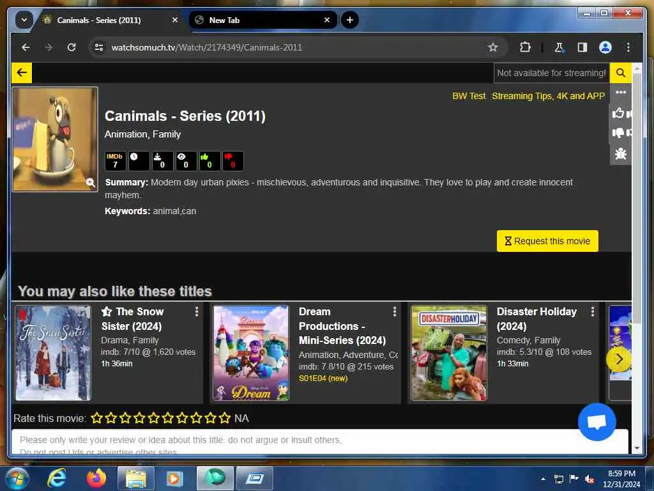View site information icon in address bar
The width and height of the screenshot is (654, 491).
click(99, 47)
